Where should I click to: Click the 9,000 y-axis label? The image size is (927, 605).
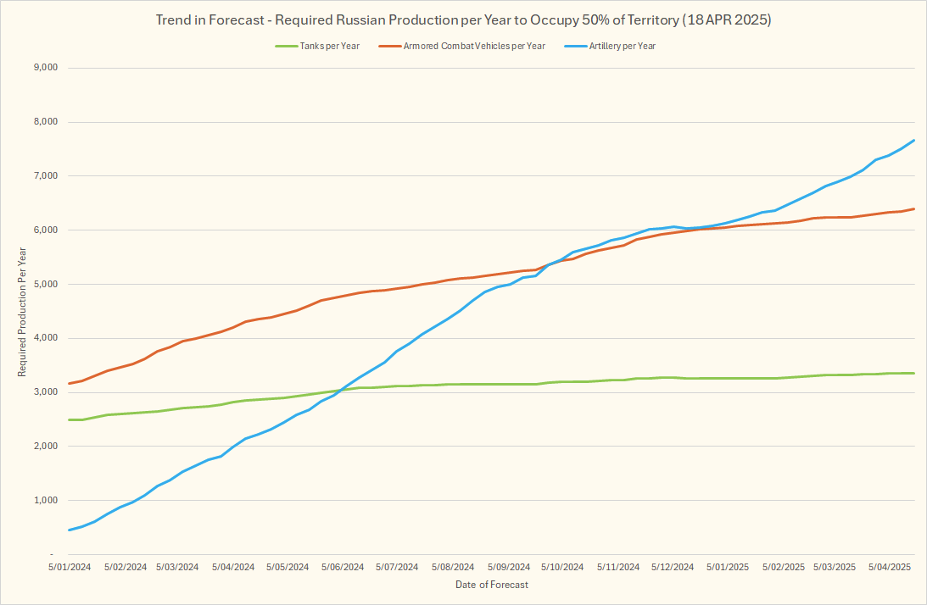pos(42,68)
